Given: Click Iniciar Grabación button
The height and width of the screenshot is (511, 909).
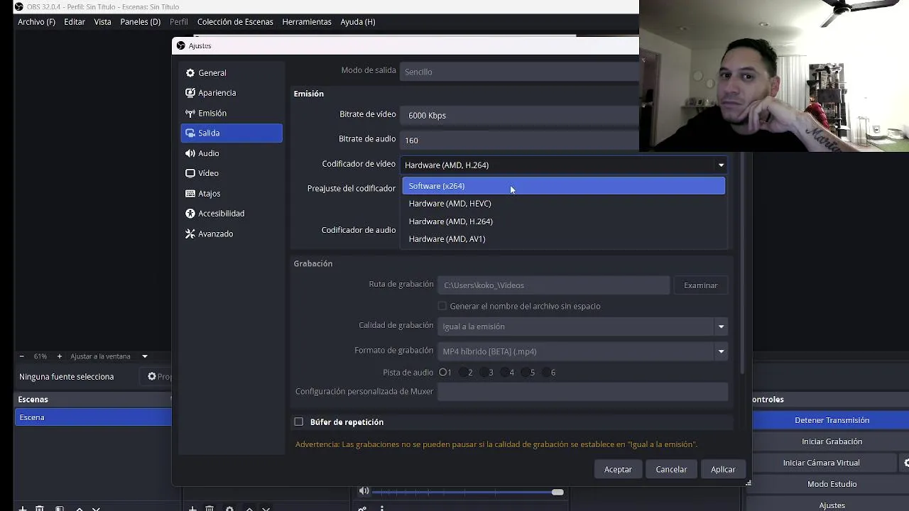Looking at the screenshot, I should pyautogui.click(x=832, y=441).
